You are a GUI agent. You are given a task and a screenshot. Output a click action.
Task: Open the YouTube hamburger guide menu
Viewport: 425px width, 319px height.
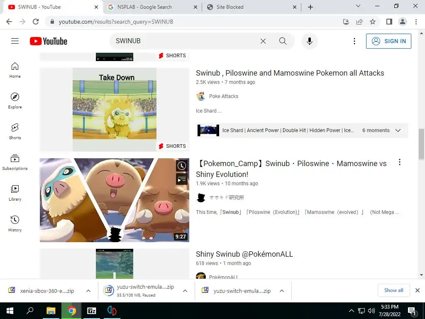click(15, 41)
